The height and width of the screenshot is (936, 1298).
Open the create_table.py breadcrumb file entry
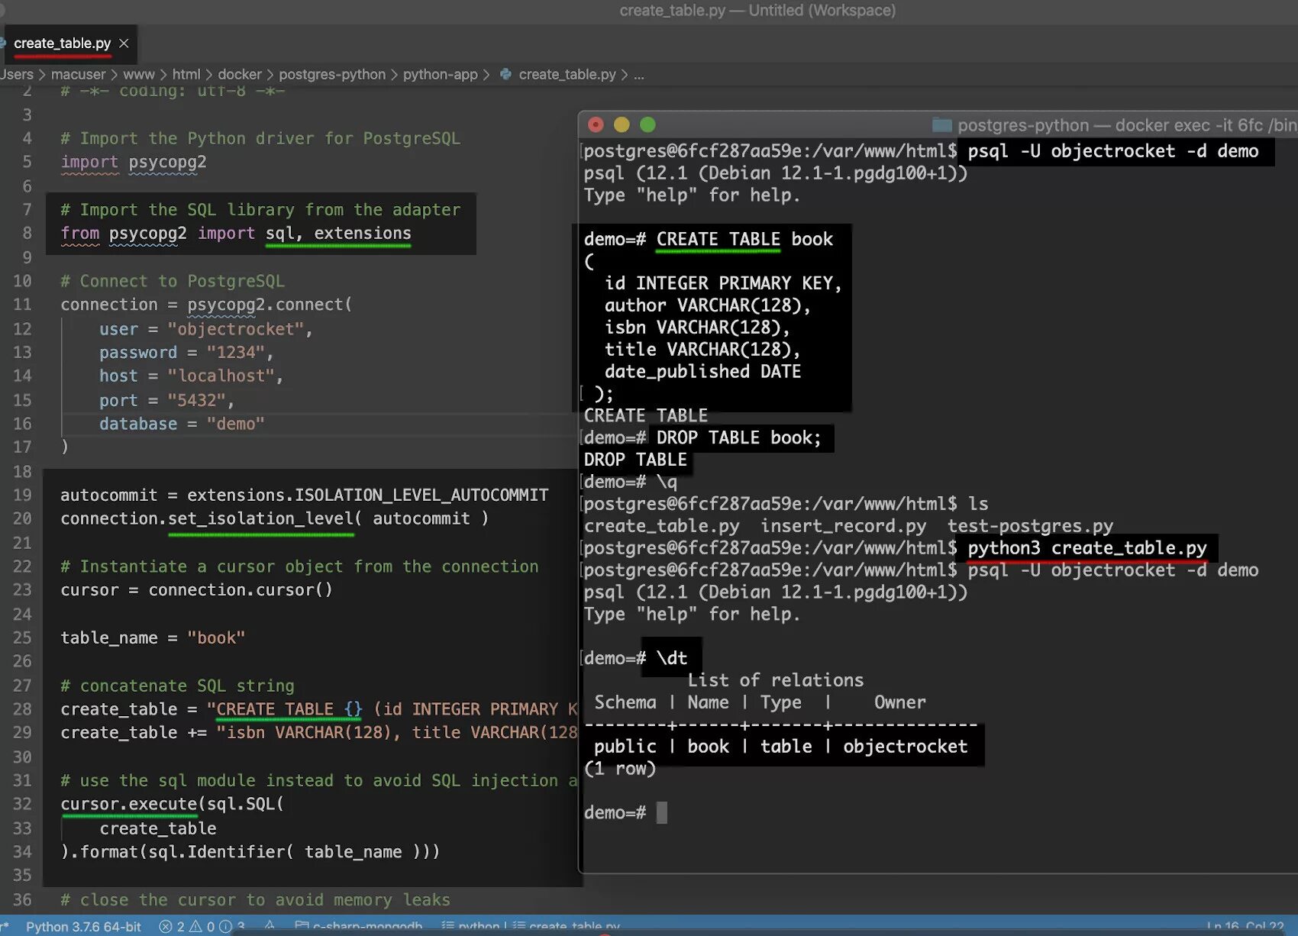click(567, 74)
